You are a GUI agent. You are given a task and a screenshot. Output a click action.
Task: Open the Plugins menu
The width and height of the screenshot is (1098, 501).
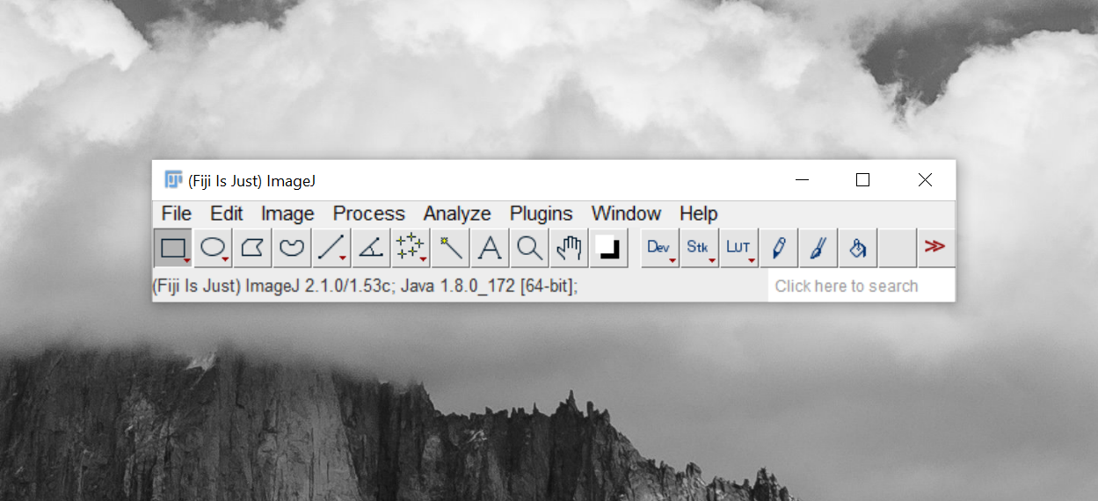coord(542,214)
